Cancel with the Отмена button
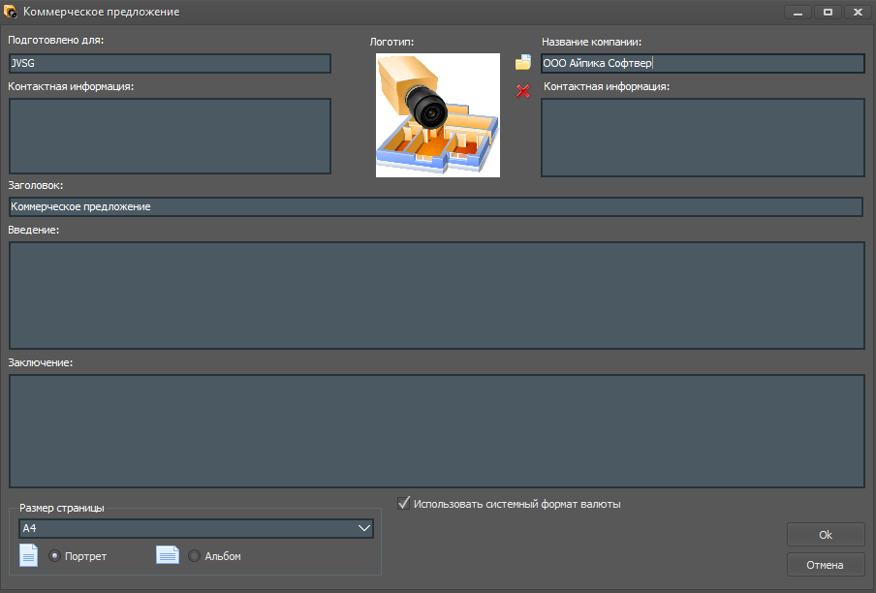The width and height of the screenshot is (876, 593). [x=826, y=565]
